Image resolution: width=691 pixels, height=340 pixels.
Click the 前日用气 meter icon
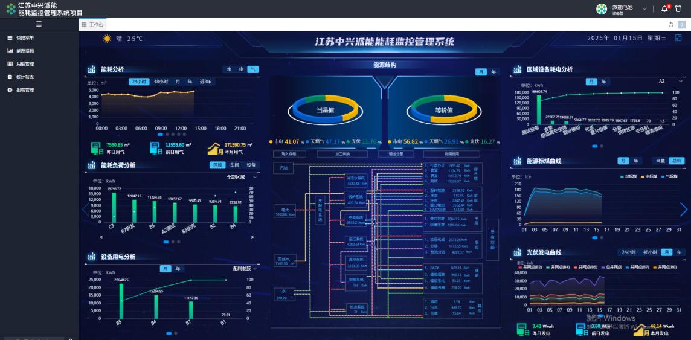tap(155, 149)
